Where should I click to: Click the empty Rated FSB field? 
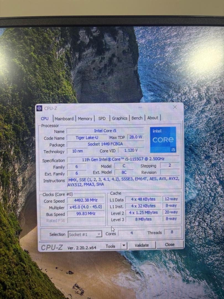point(86,220)
